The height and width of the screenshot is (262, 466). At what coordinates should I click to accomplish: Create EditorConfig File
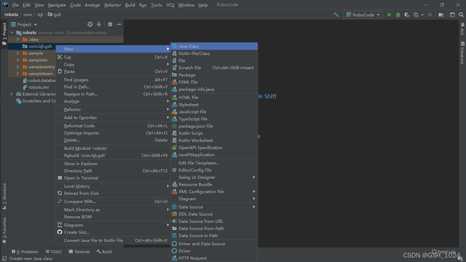pyautogui.click(x=214, y=170)
